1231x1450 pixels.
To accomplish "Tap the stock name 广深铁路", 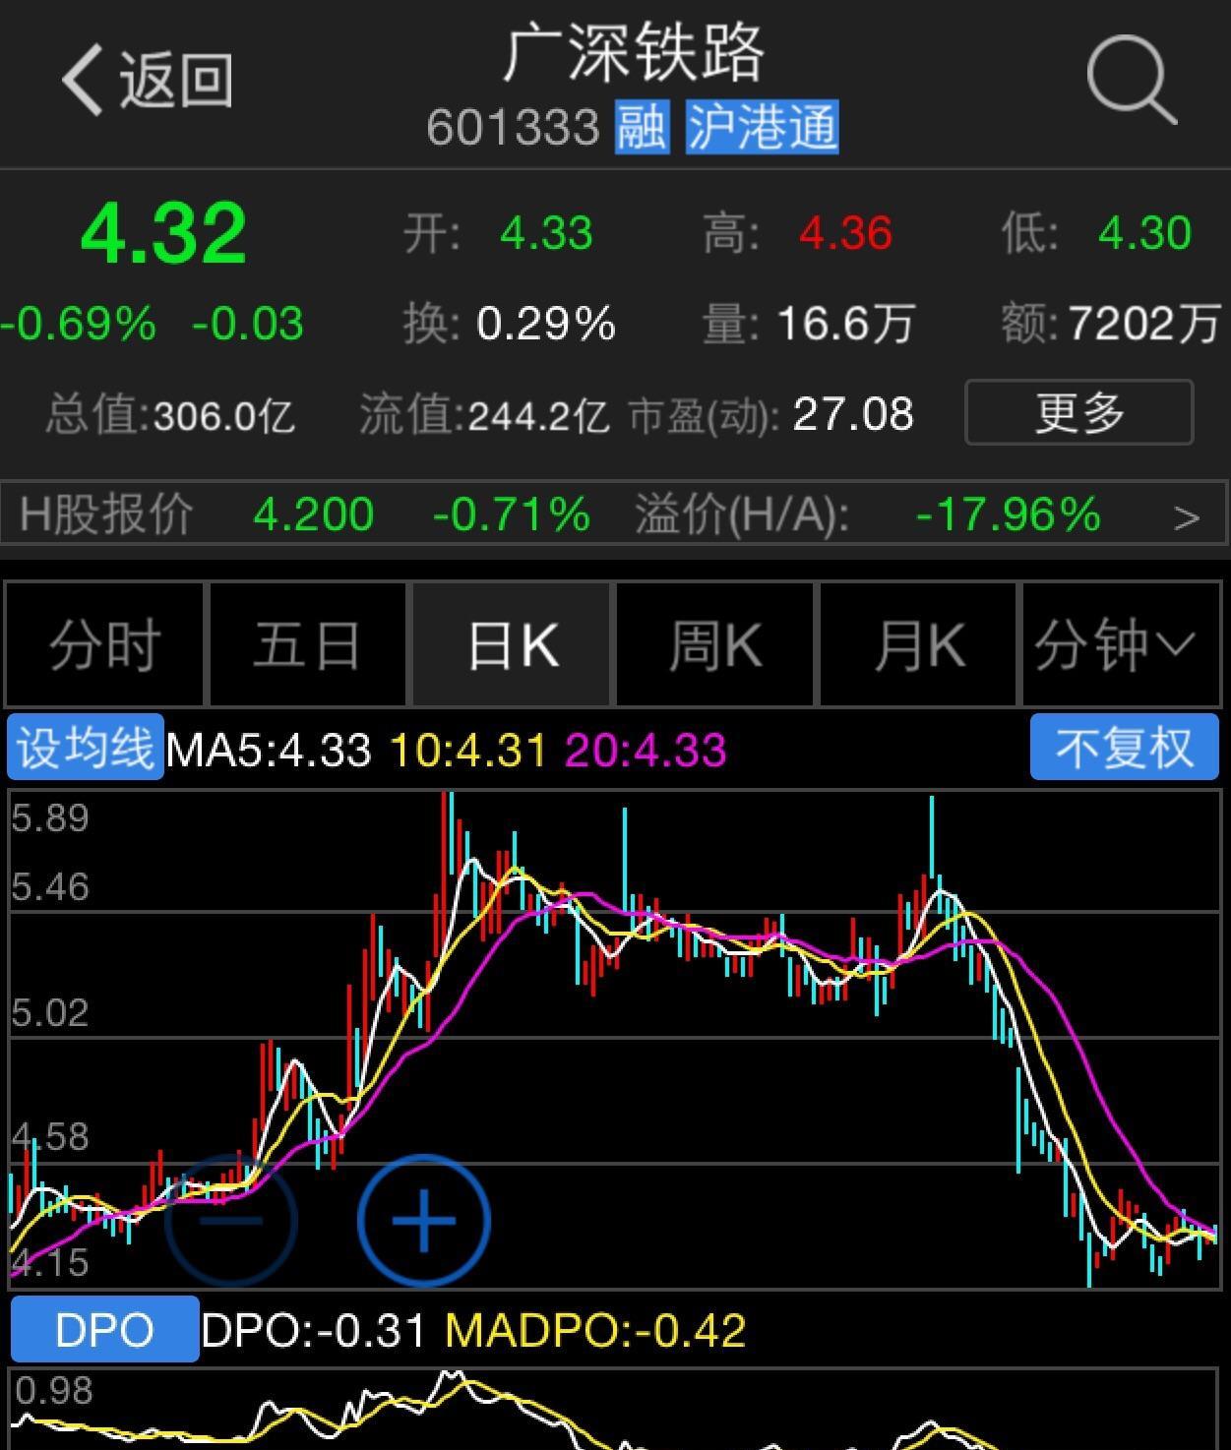I will coord(635,53).
